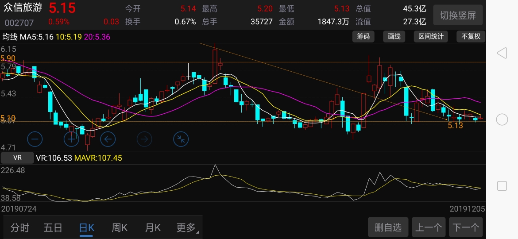Tap the 5.13 low price marker

click(455, 125)
